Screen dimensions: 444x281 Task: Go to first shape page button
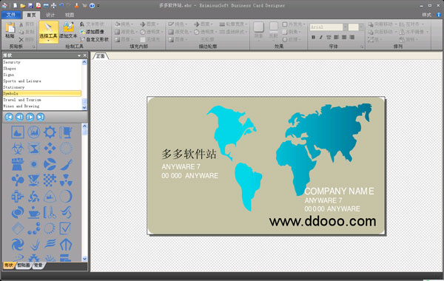9,117
